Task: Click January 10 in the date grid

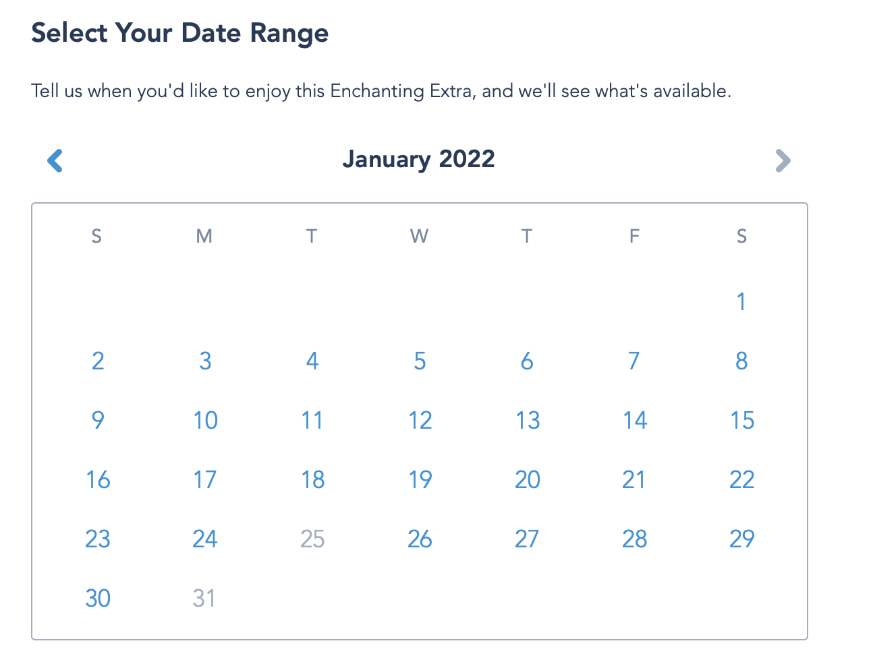Action: 205,420
